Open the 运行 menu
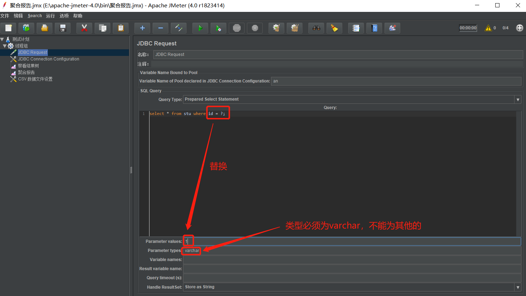This screenshot has height=296, width=526. pos(50,16)
